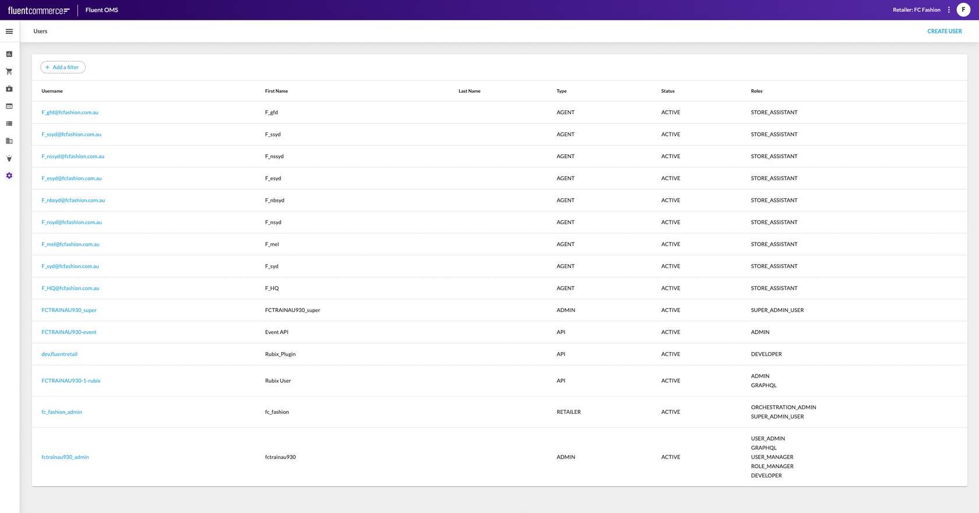The width and height of the screenshot is (979, 513).
Task: Open the FCTRAINAU930_super user link
Action: 69,310
